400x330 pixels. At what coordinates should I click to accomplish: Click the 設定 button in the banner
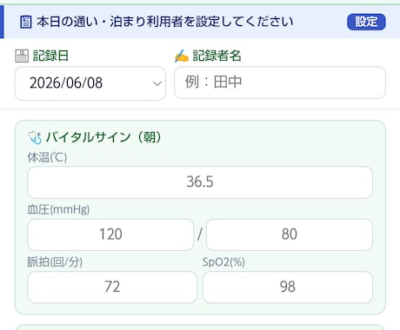tap(366, 22)
